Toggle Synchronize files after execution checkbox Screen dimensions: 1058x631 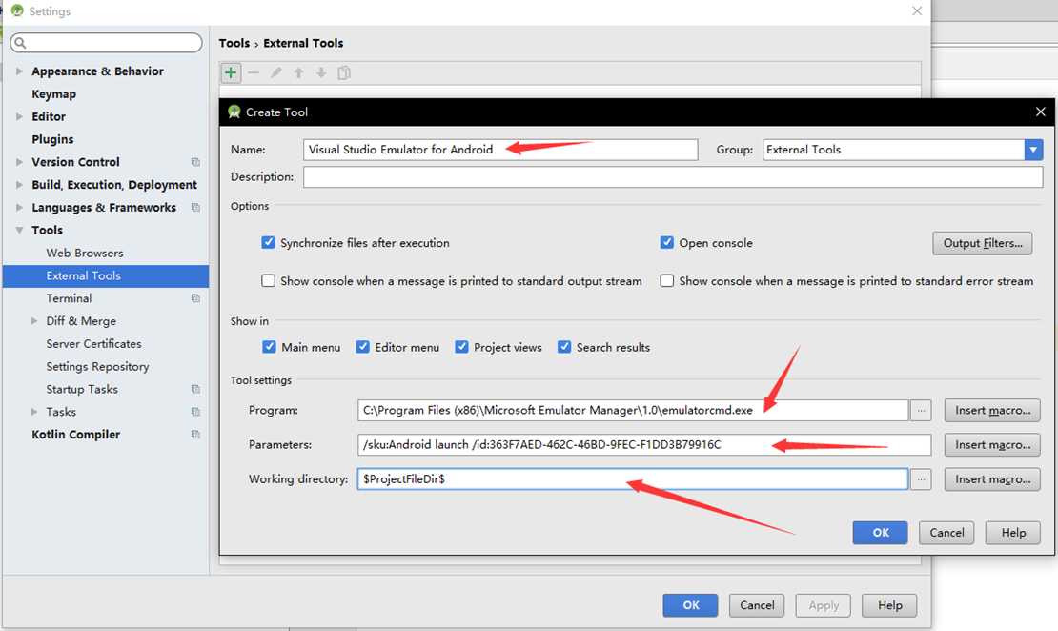pos(268,242)
